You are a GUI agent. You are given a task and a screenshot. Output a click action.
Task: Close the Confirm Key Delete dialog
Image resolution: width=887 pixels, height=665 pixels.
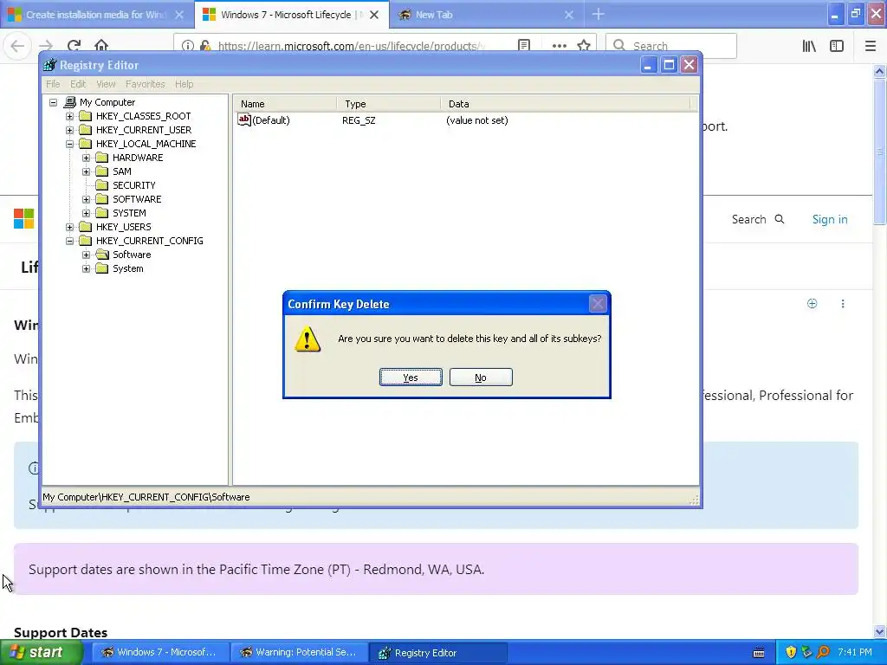pyautogui.click(x=598, y=304)
